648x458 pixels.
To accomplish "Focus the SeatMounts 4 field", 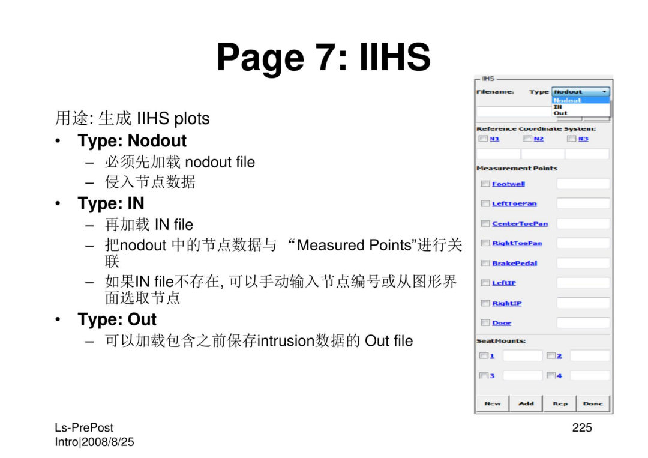I will (590, 375).
